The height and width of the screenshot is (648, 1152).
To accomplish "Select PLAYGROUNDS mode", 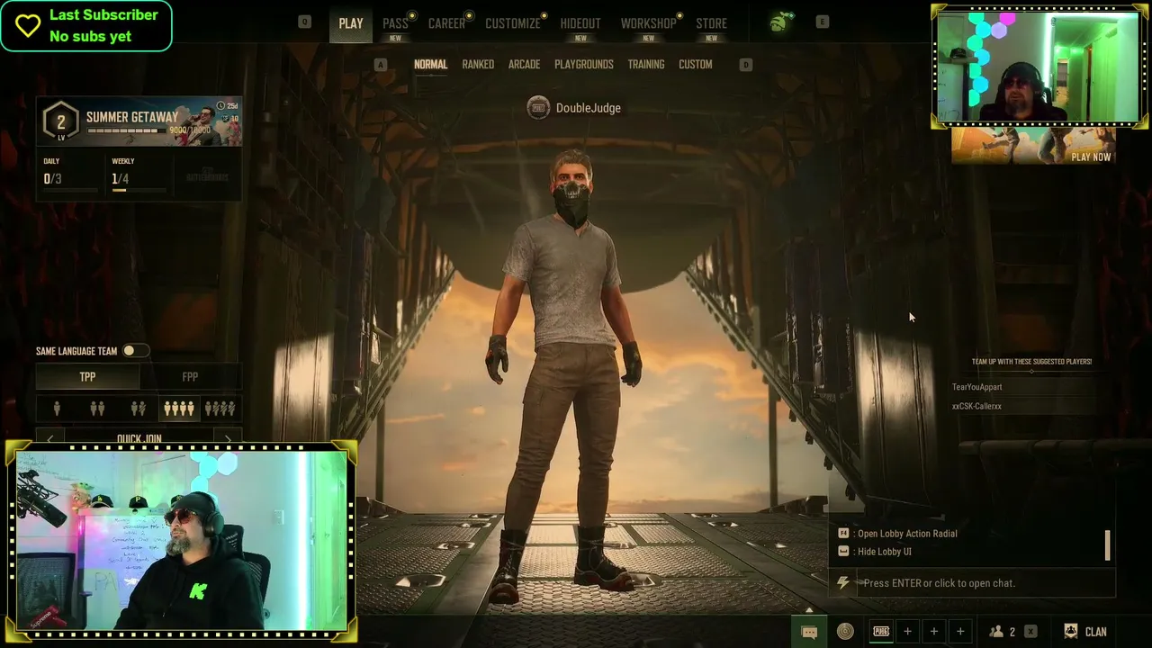I will tap(584, 65).
